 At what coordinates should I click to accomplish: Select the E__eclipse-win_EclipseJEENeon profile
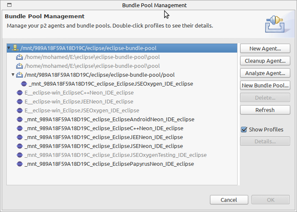79,102
